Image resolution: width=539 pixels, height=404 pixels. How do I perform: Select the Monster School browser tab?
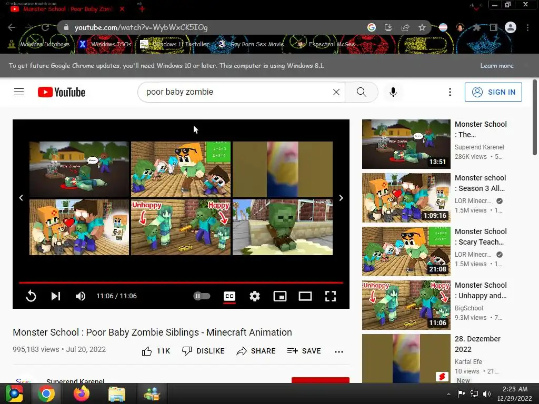pyautogui.click(x=67, y=9)
